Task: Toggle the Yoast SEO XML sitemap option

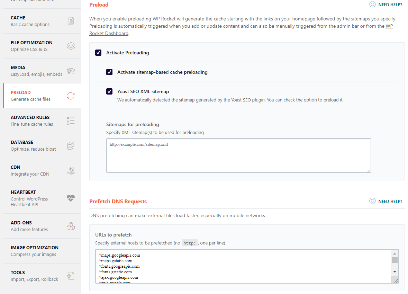Action: [x=109, y=91]
